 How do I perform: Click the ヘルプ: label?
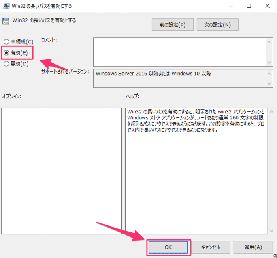click(x=133, y=96)
